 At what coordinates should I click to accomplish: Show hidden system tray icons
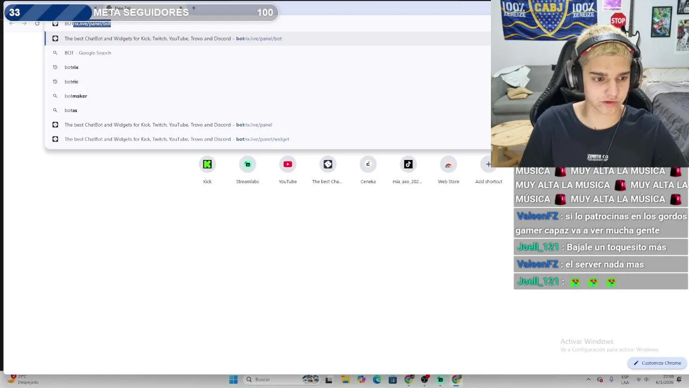pyautogui.click(x=588, y=379)
